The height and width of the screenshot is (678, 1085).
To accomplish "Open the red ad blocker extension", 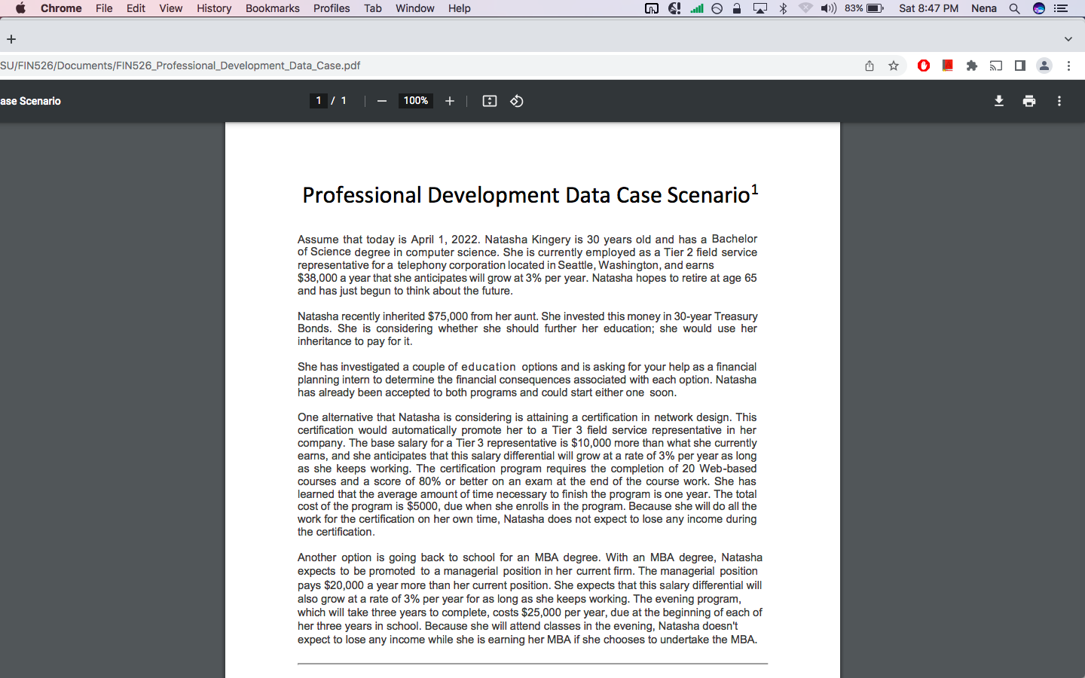I will coord(924,66).
